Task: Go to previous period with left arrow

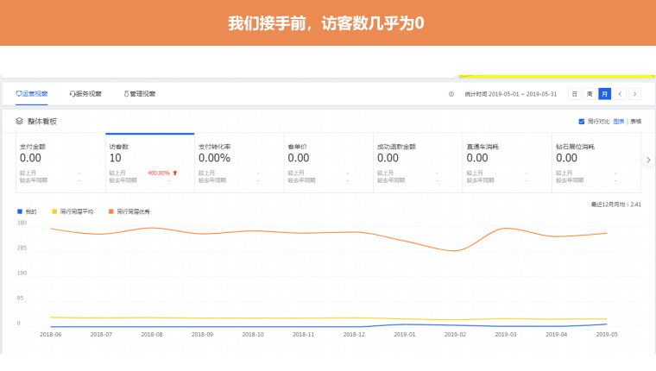Action: (620, 94)
